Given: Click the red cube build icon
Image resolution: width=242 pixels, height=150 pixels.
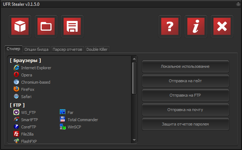Looking at the screenshot, I should pyautogui.click(x=20, y=26).
